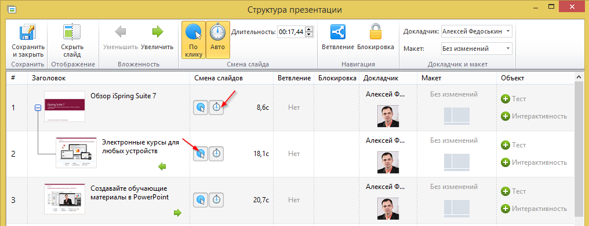This screenshot has width=589, height=226.
Task: Collapse slide 1 tree node
Action: point(38,108)
